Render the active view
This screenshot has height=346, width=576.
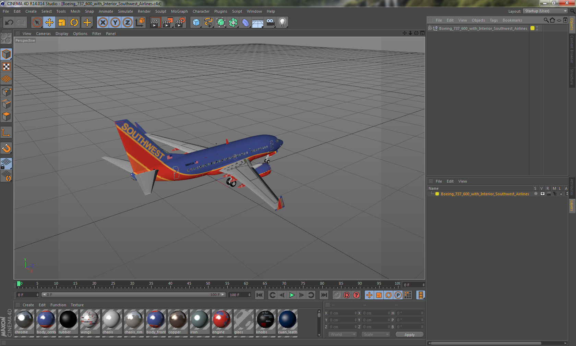[155, 23]
